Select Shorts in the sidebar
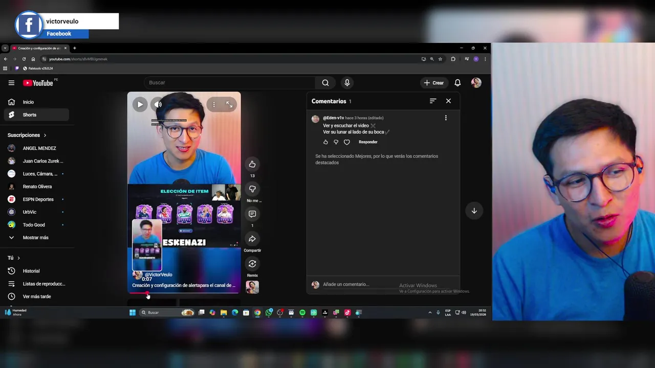The height and width of the screenshot is (368, 655). pyautogui.click(x=36, y=115)
